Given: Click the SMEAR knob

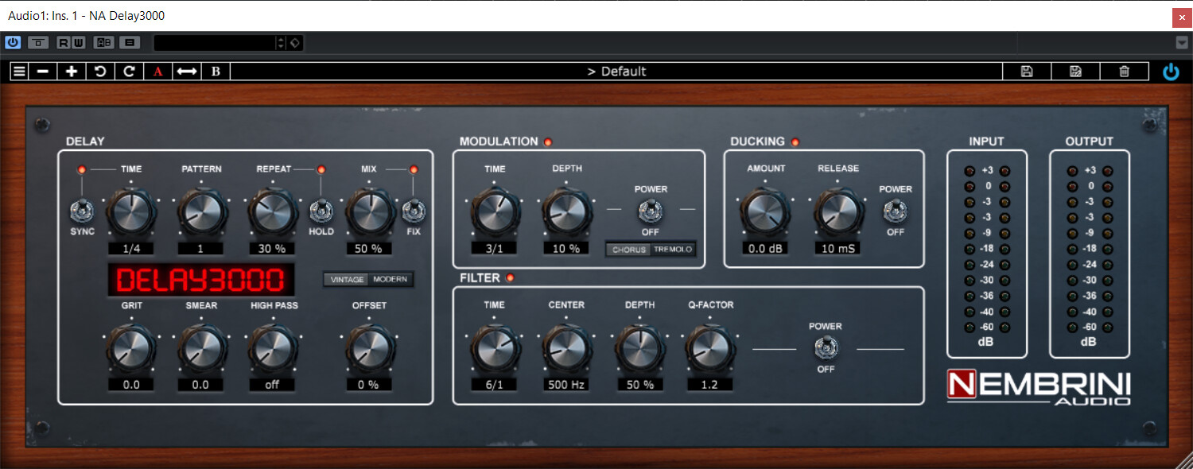Looking at the screenshot, I should [200, 349].
